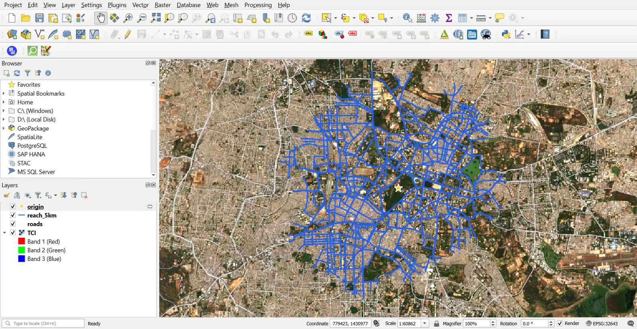Open the Processing menu
This screenshot has width=637, height=329.
pyautogui.click(x=258, y=5)
